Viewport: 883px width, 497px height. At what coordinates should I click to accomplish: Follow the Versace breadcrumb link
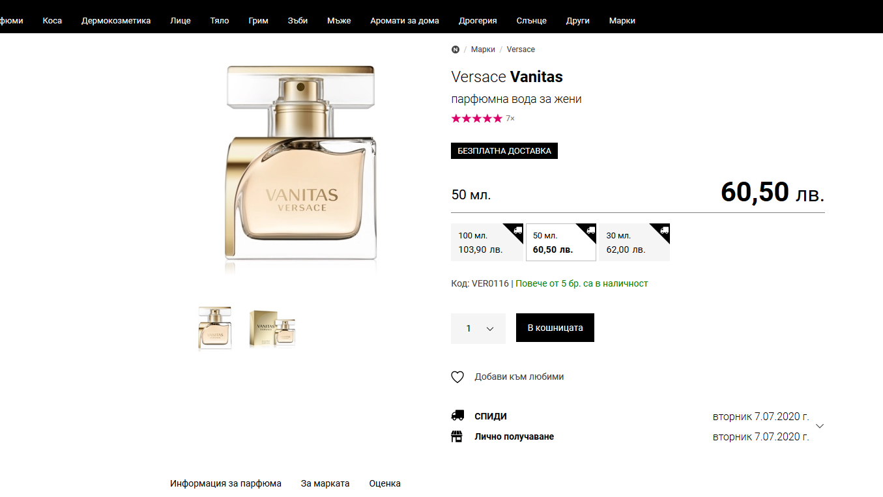point(521,50)
